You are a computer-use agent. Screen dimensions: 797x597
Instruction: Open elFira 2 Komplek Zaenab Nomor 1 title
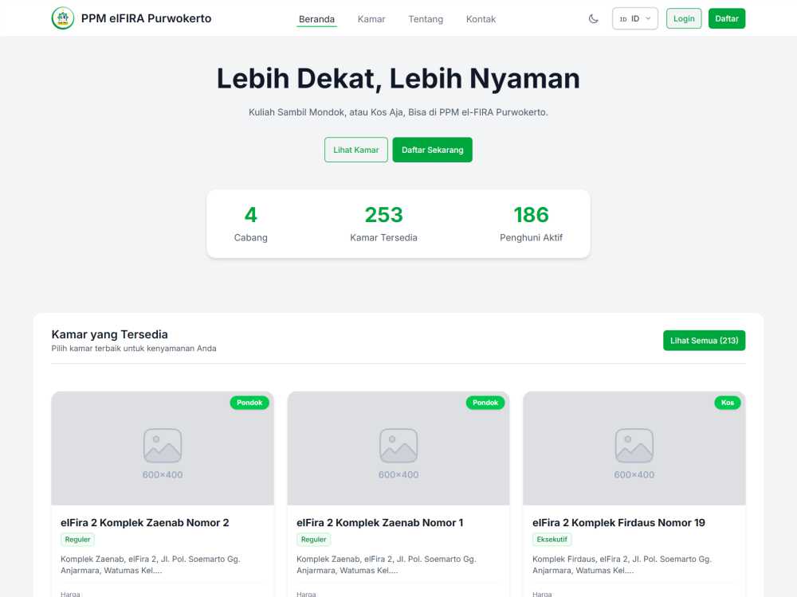(379, 523)
